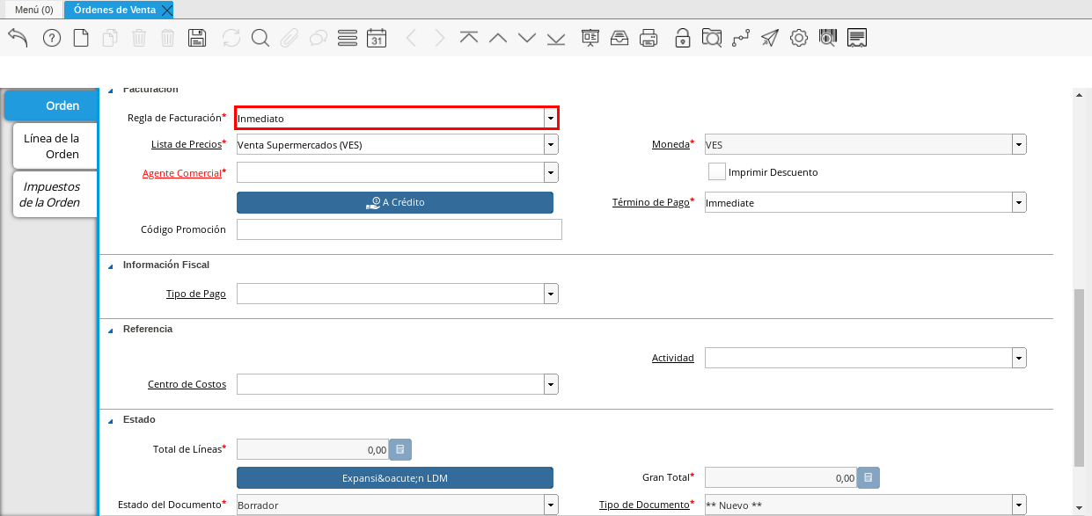Click the Término de Pago label link
Image resolution: width=1092 pixels, height=516 pixels.
tap(651, 202)
